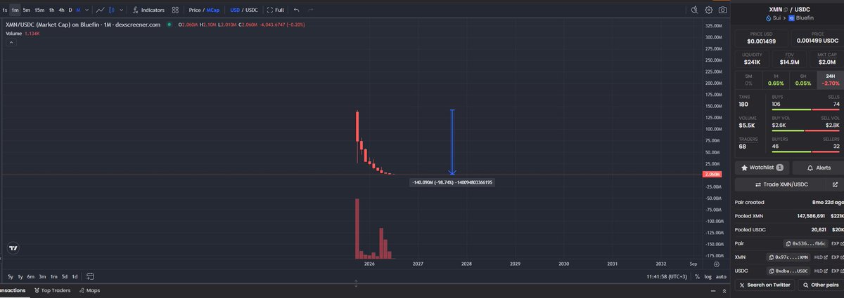Screen dimensions: 844x298
Task: Set date range to 5y
Action: pos(10,276)
